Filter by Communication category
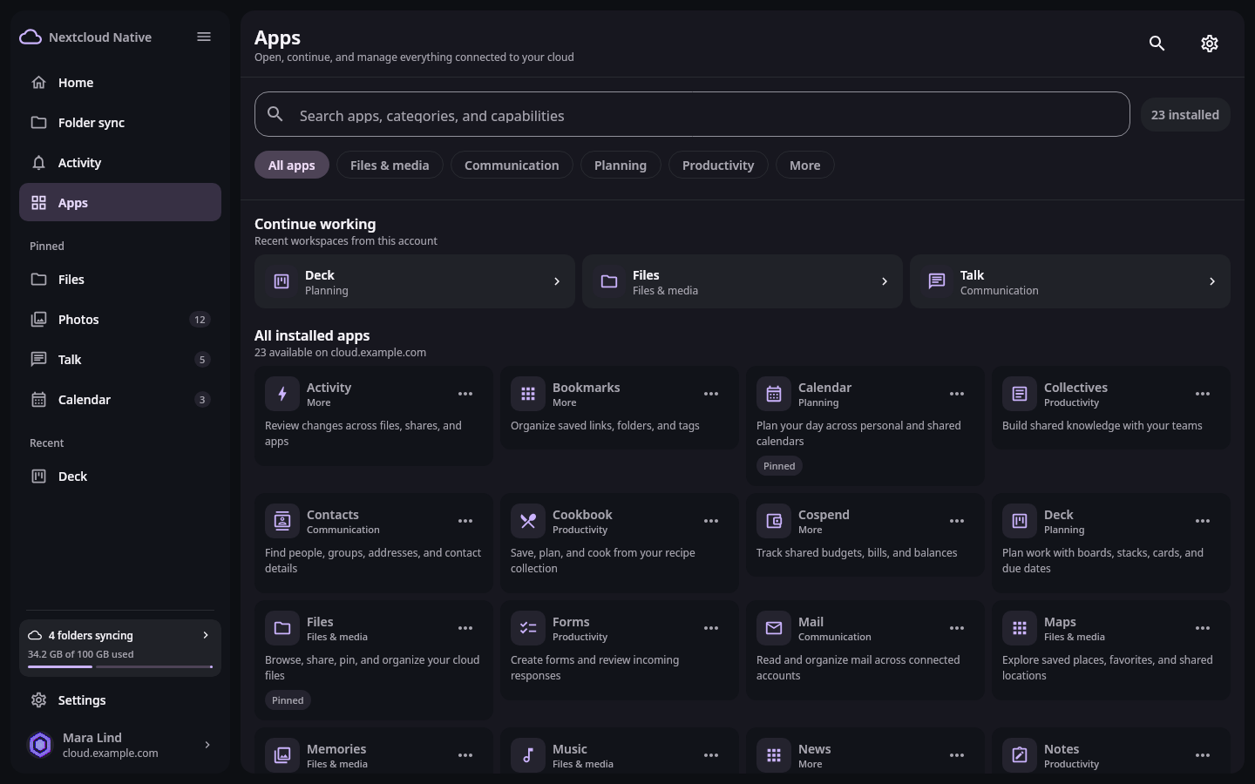 pyautogui.click(x=512, y=165)
